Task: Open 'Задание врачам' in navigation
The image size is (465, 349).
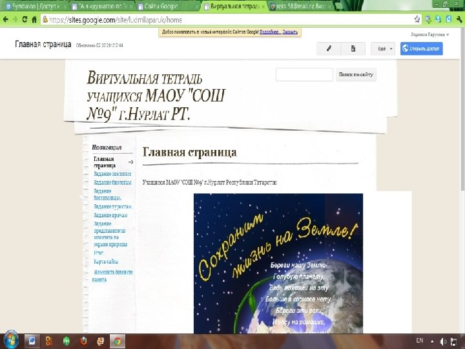Action: tap(110, 215)
